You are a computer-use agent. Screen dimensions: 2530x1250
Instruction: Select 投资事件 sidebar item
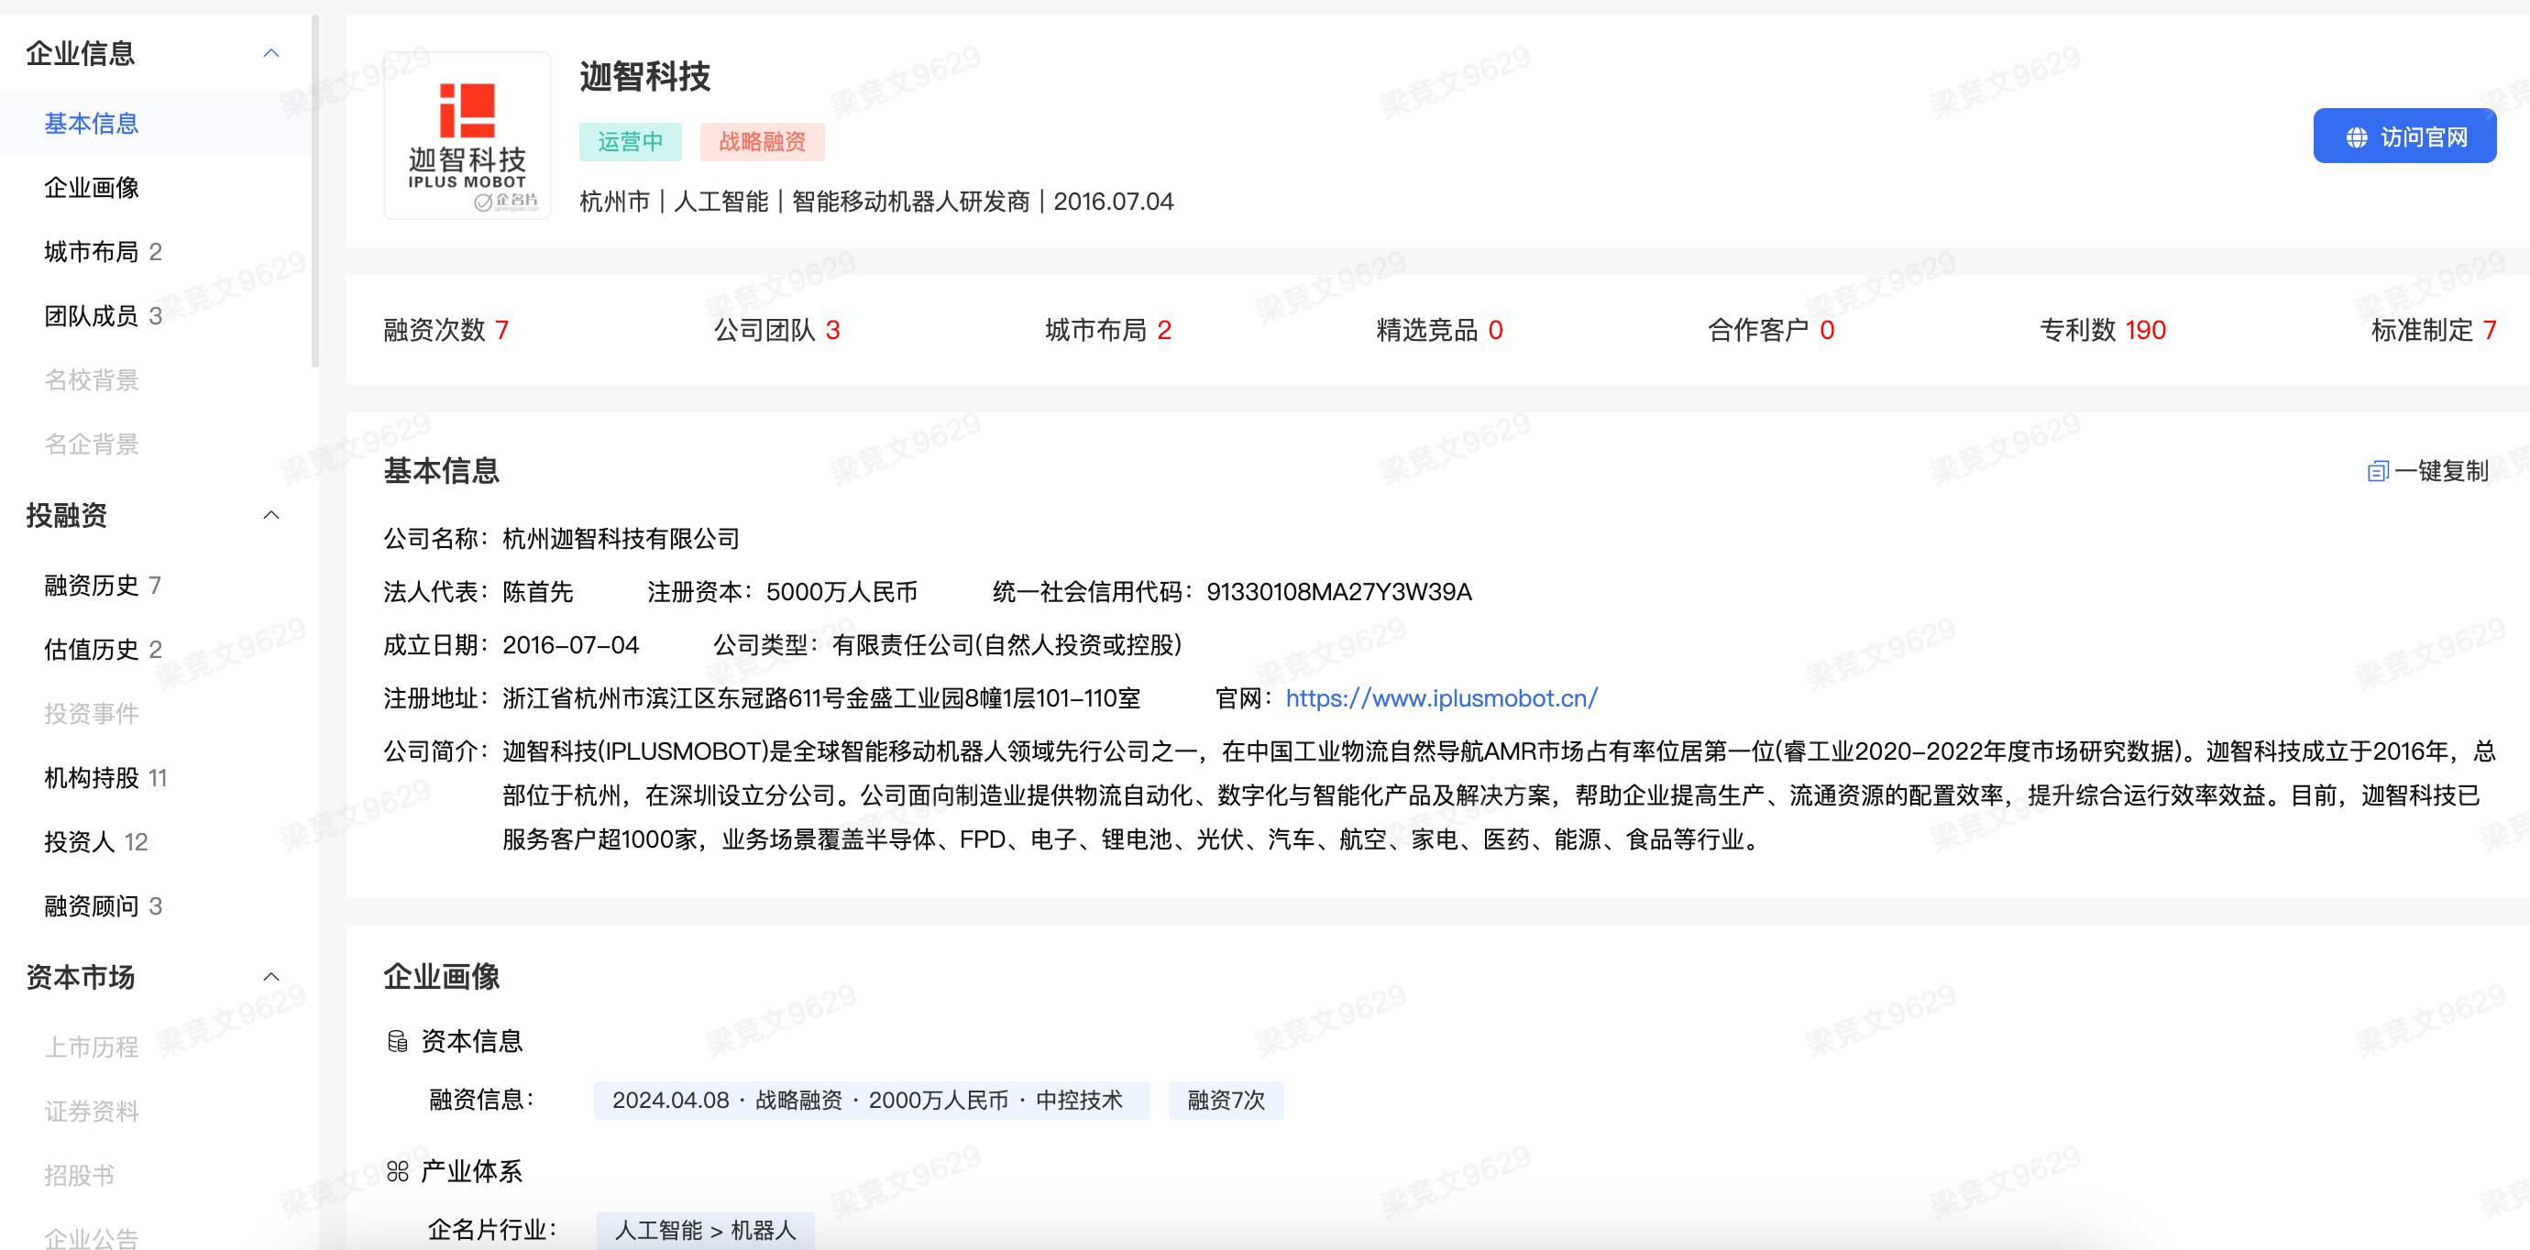92,713
